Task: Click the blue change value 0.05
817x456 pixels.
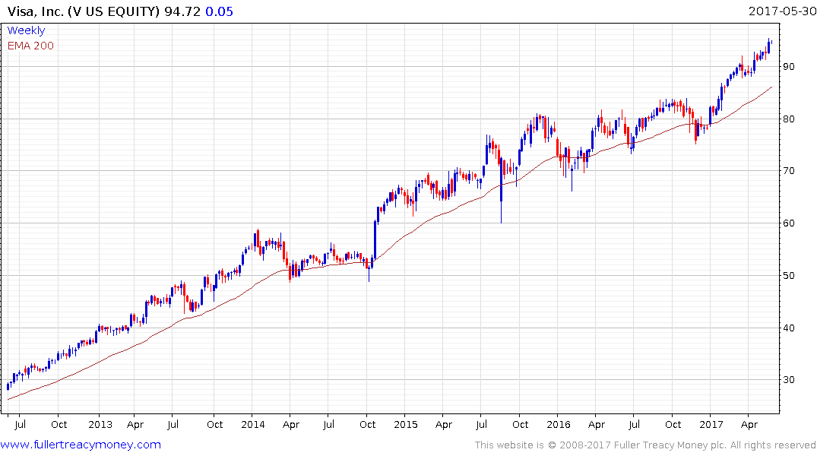Action: tap(220, 11)
